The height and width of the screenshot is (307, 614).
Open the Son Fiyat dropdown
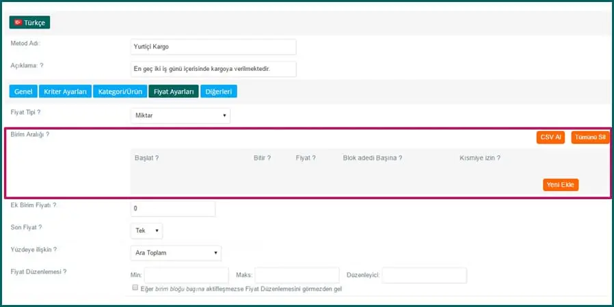(x=146, y=231)
